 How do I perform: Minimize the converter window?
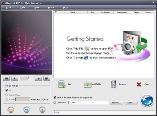[149, 3]
